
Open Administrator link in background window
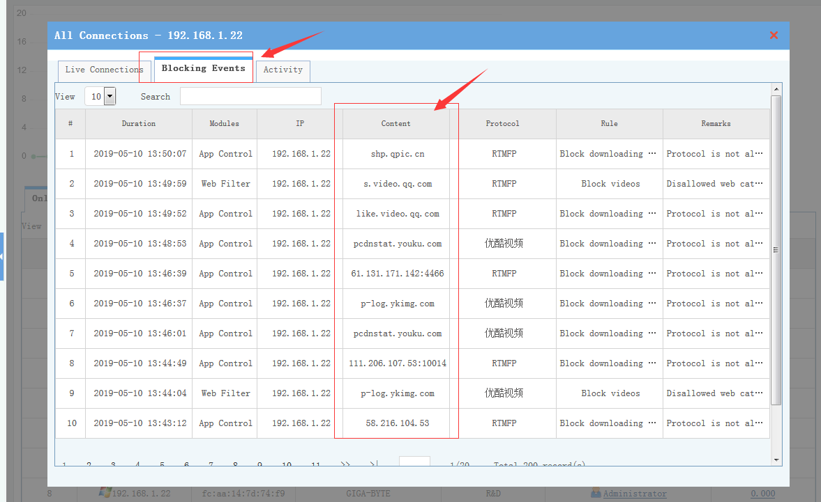point(635,494)
